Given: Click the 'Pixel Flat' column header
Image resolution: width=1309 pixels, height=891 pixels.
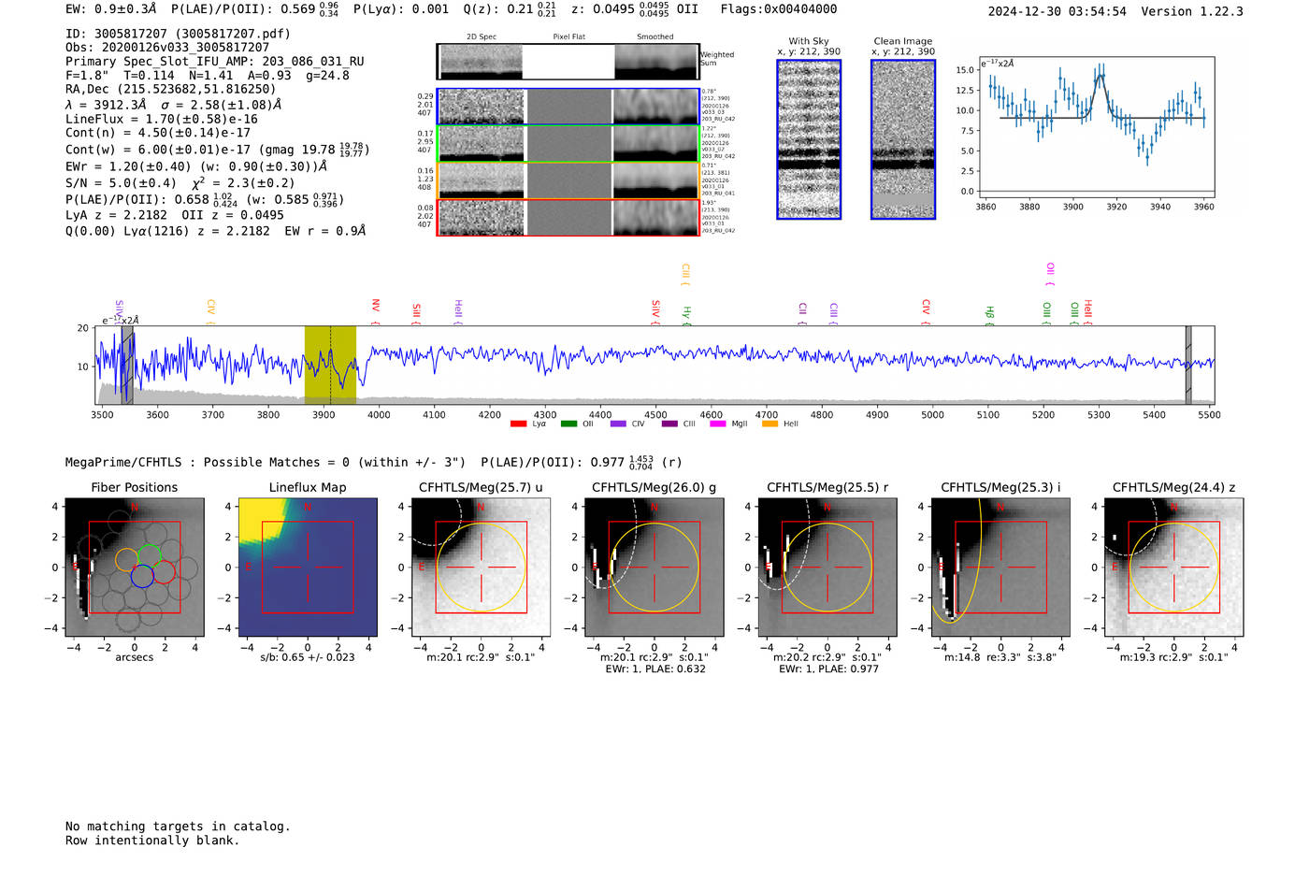Looking at the screenshot, I should [568, 37].
